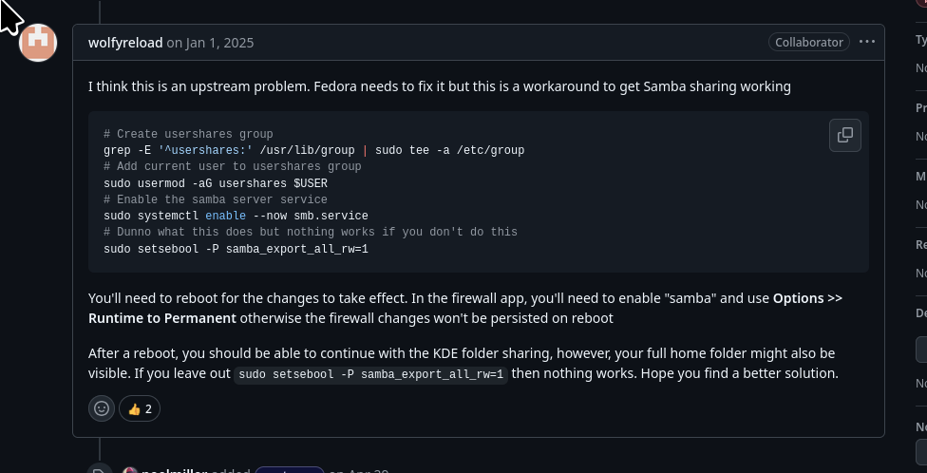Open wolfyreload's username profile link
The image size is (927, 473).
tap(125, 43)
